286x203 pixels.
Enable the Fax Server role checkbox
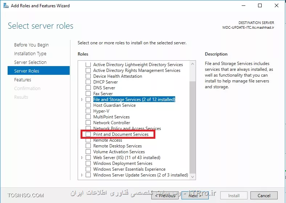(x=88, y=94)
